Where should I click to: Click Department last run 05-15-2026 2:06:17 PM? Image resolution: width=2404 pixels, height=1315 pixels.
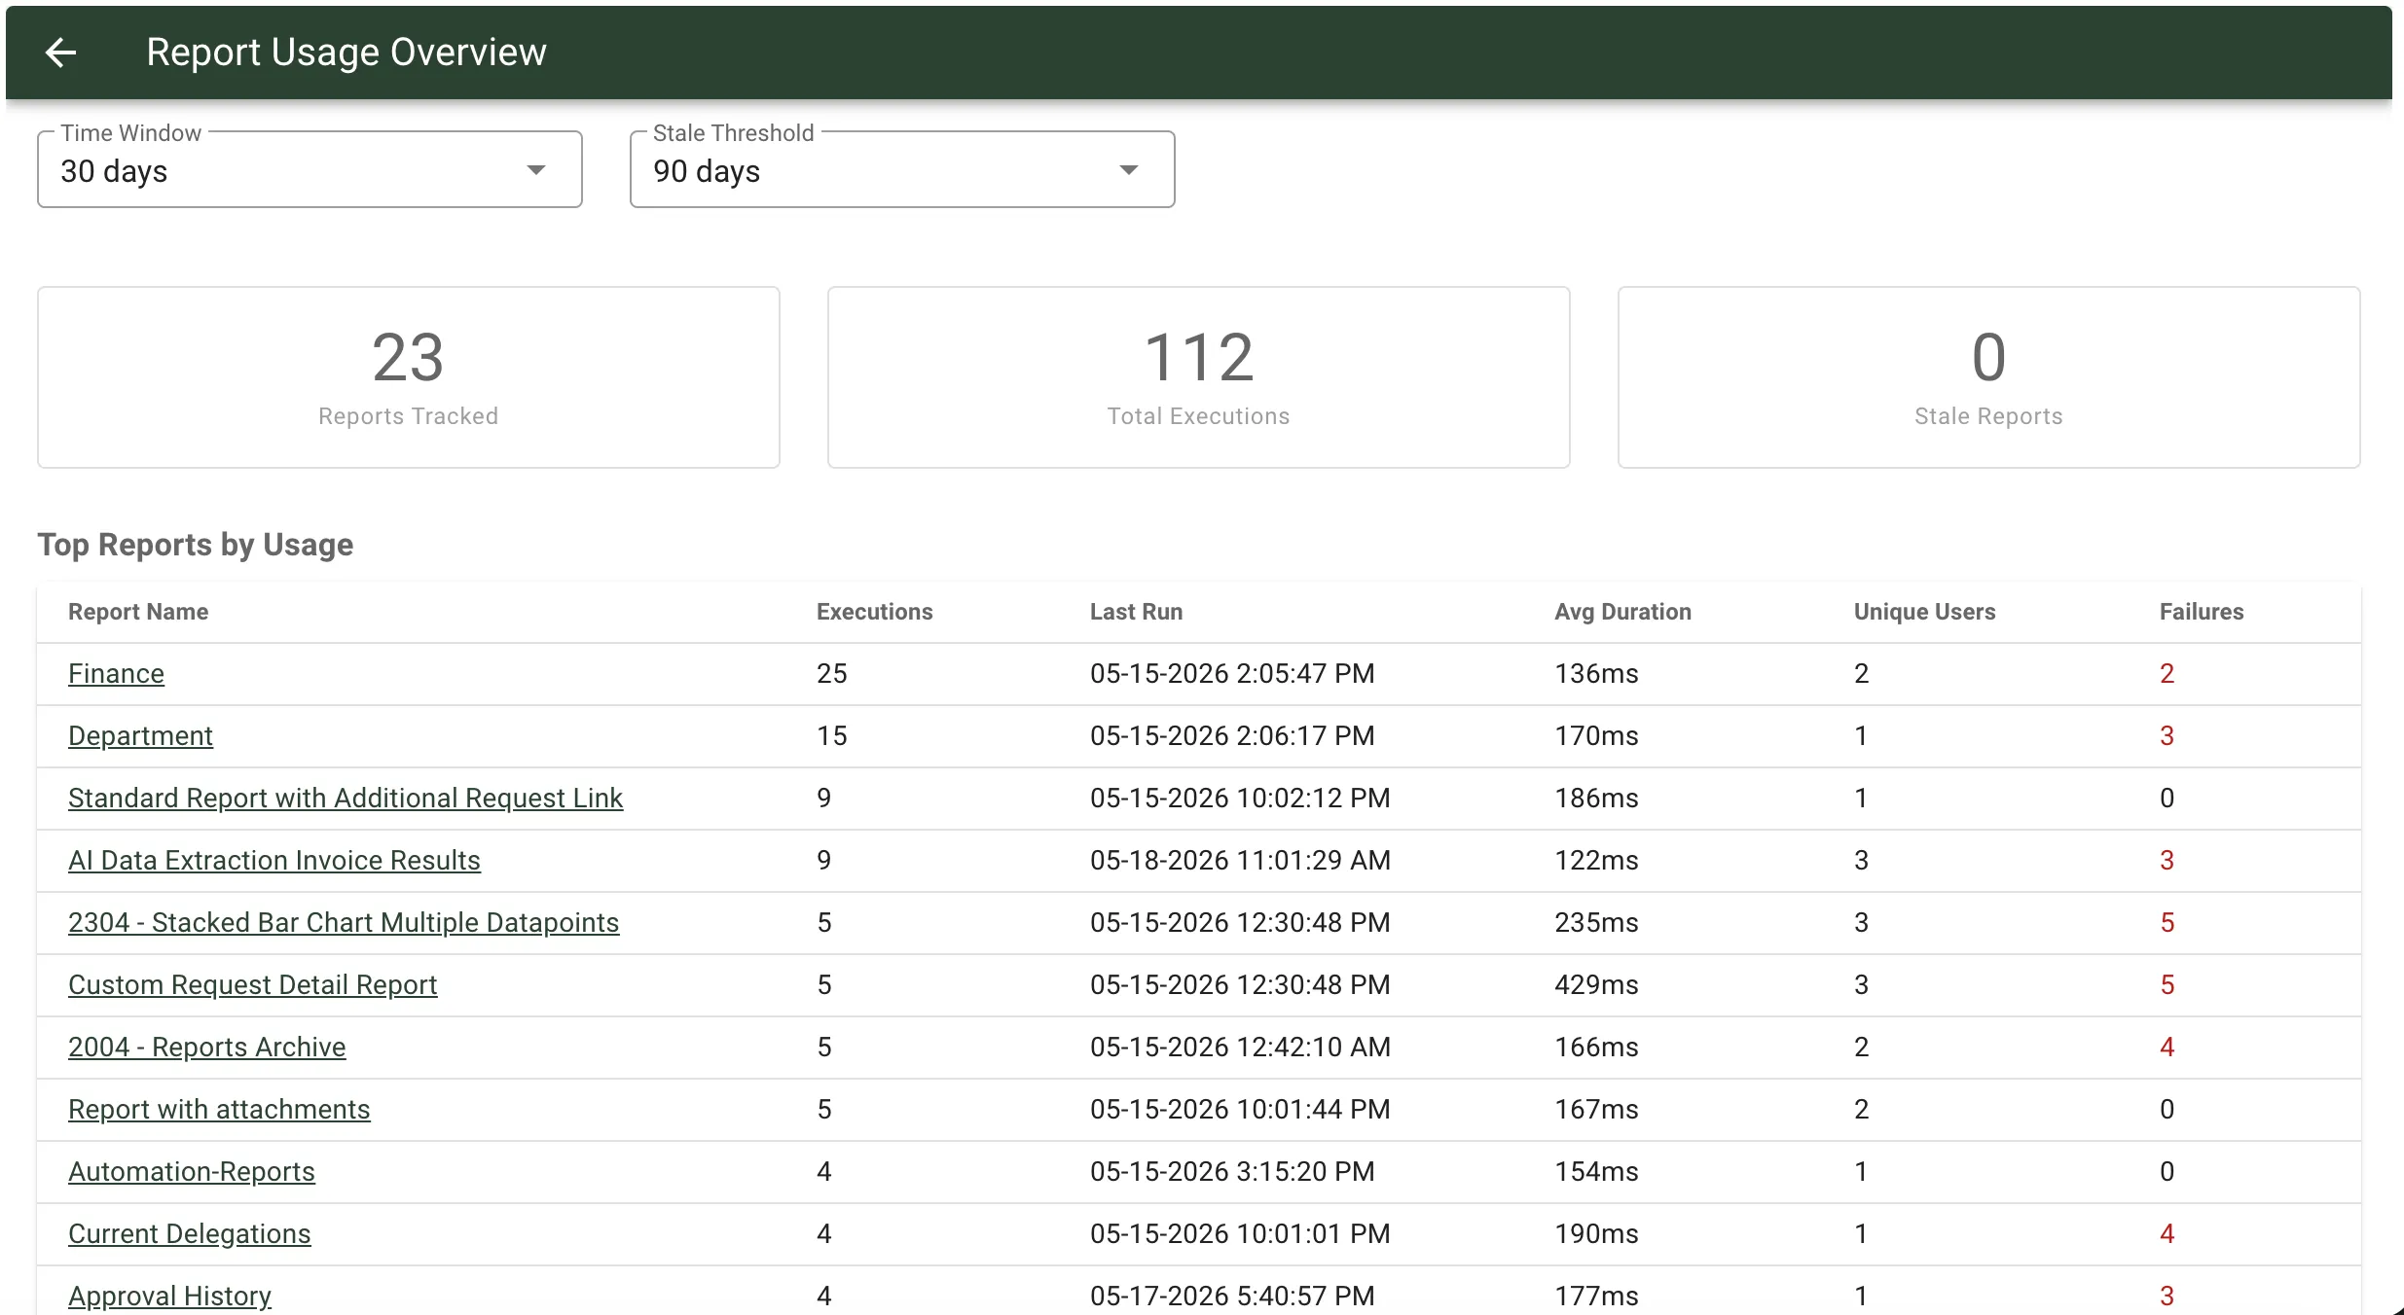pos(1232,735)
